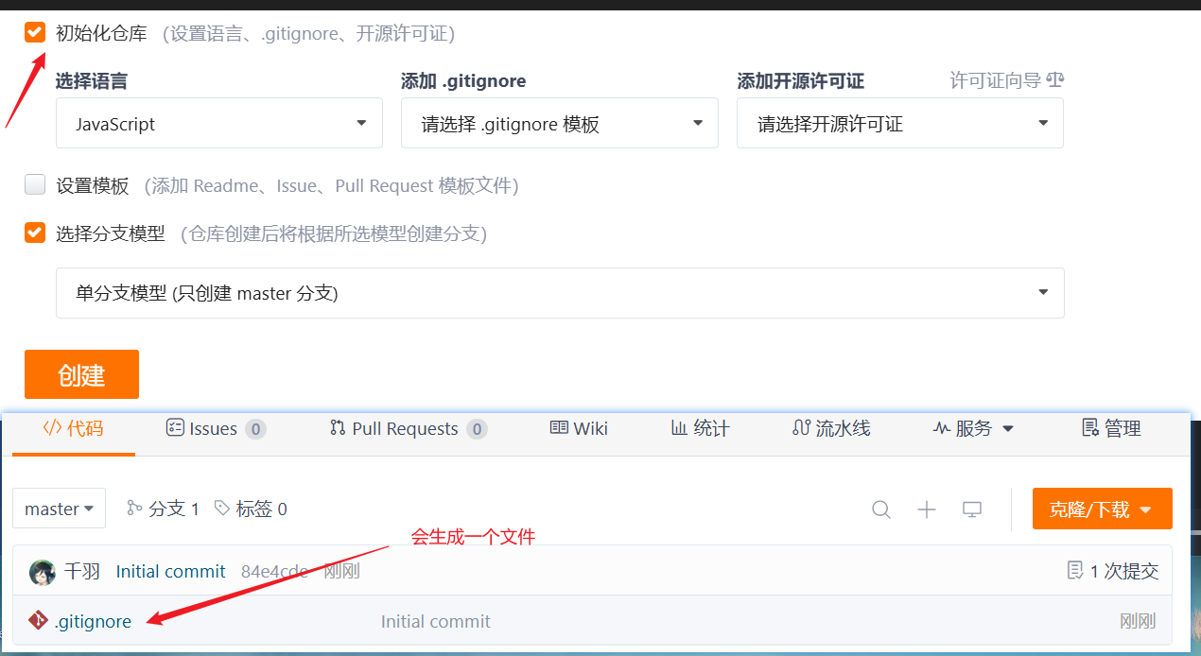Click the plus icon to add file
Image resolution: width=1201 pixels, height=656 pixels.
coord(926,509)
